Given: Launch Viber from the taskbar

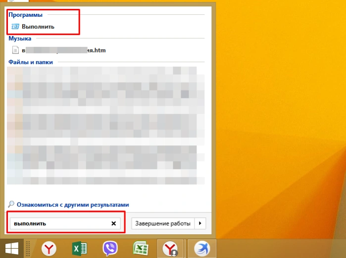Looking at the screenshot, I should [x=110, y=249].
